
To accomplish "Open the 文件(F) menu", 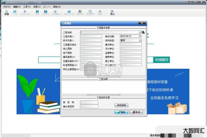I will point(7,6).
